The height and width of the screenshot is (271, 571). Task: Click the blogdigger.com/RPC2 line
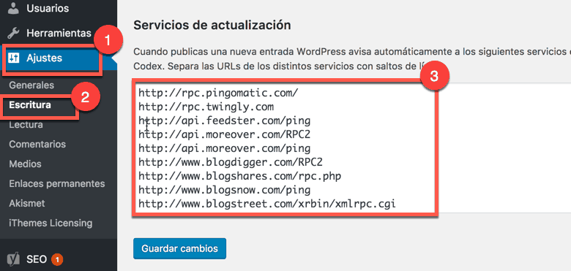pos(231,162)
